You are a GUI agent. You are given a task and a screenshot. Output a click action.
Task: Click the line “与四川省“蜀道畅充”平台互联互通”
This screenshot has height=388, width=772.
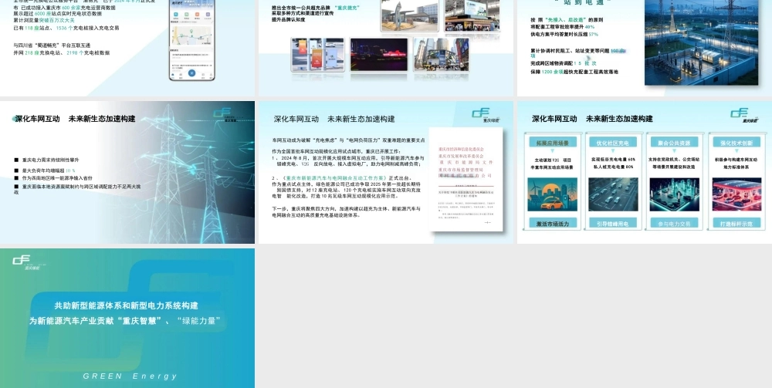(52, 46)
